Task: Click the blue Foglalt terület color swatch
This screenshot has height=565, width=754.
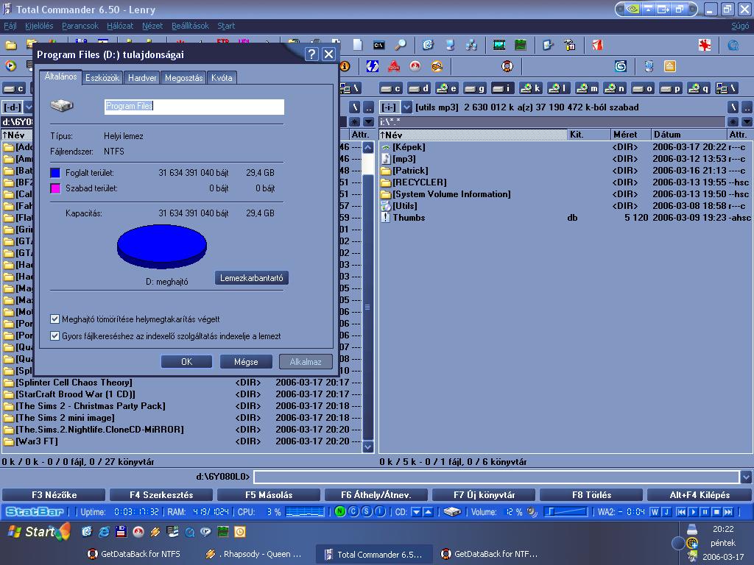Action: pos(55,173)
